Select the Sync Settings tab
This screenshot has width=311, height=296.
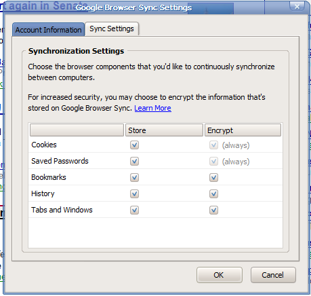coord(112,29)
